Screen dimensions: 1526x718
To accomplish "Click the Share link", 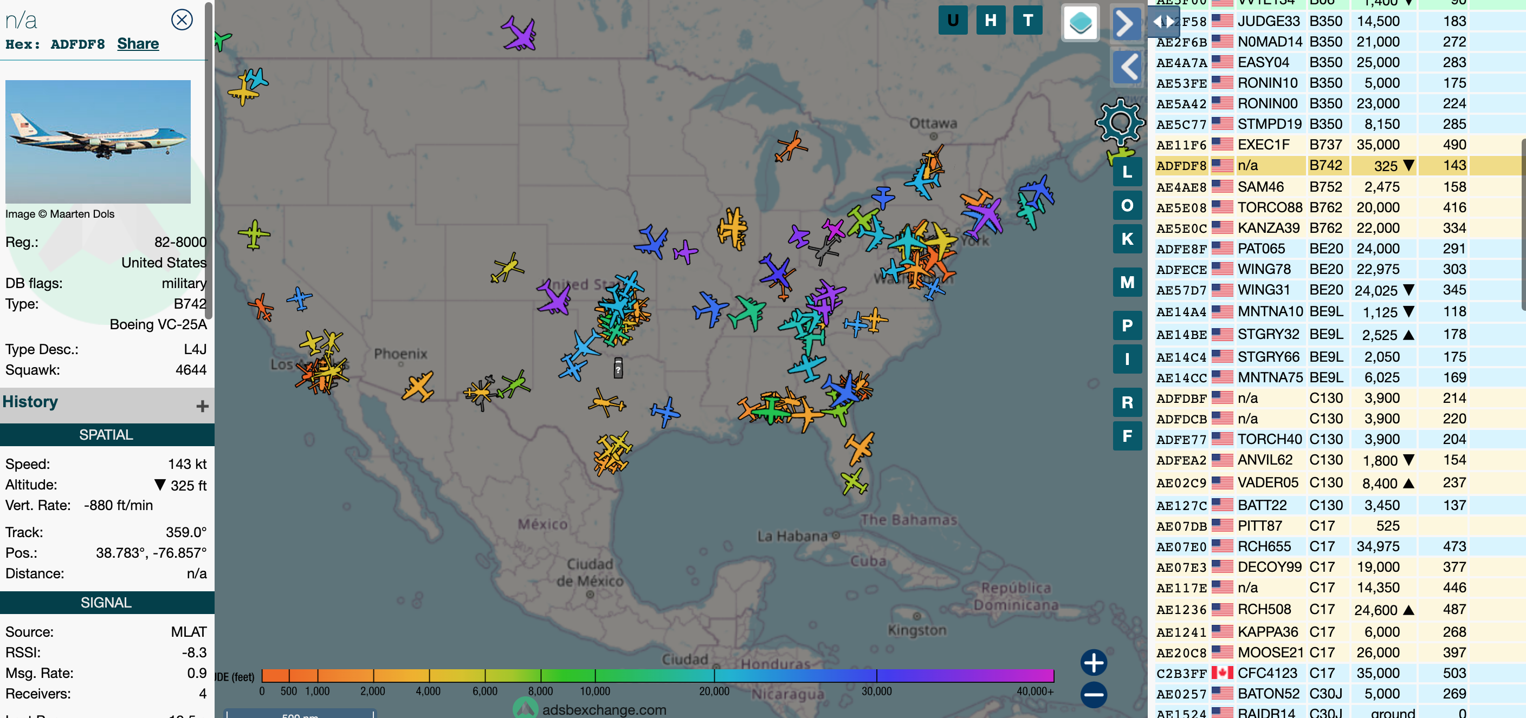I will click(x=138, y=44).
